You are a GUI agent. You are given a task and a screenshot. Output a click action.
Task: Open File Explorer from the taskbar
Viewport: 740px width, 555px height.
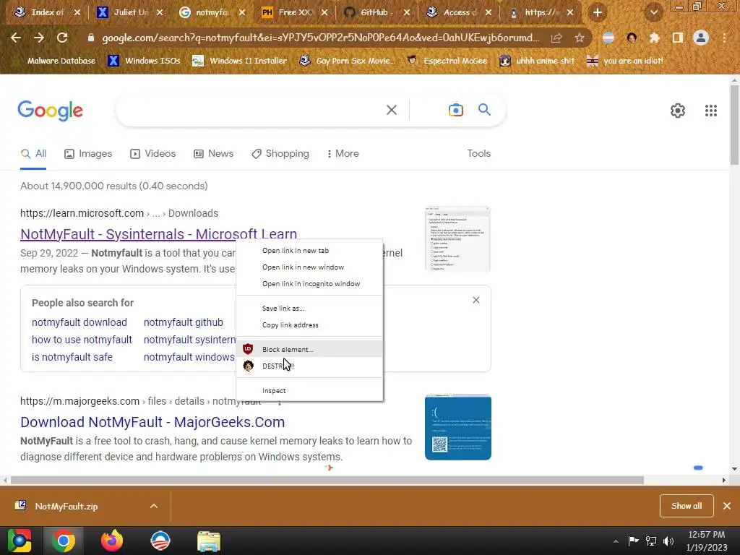(209, 541)
